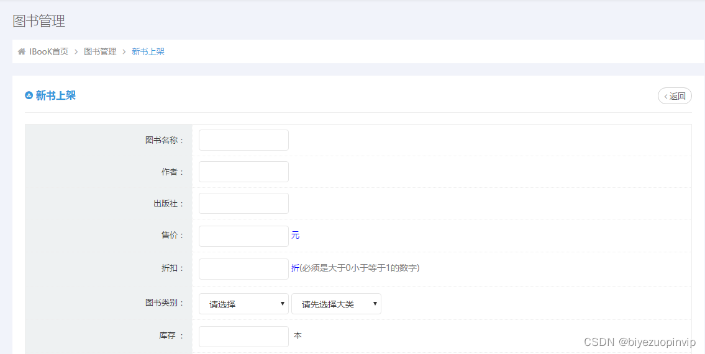This screenshot has width=705, height=354.
Task: Click the 图书名称 label
Action: [165, 140]
